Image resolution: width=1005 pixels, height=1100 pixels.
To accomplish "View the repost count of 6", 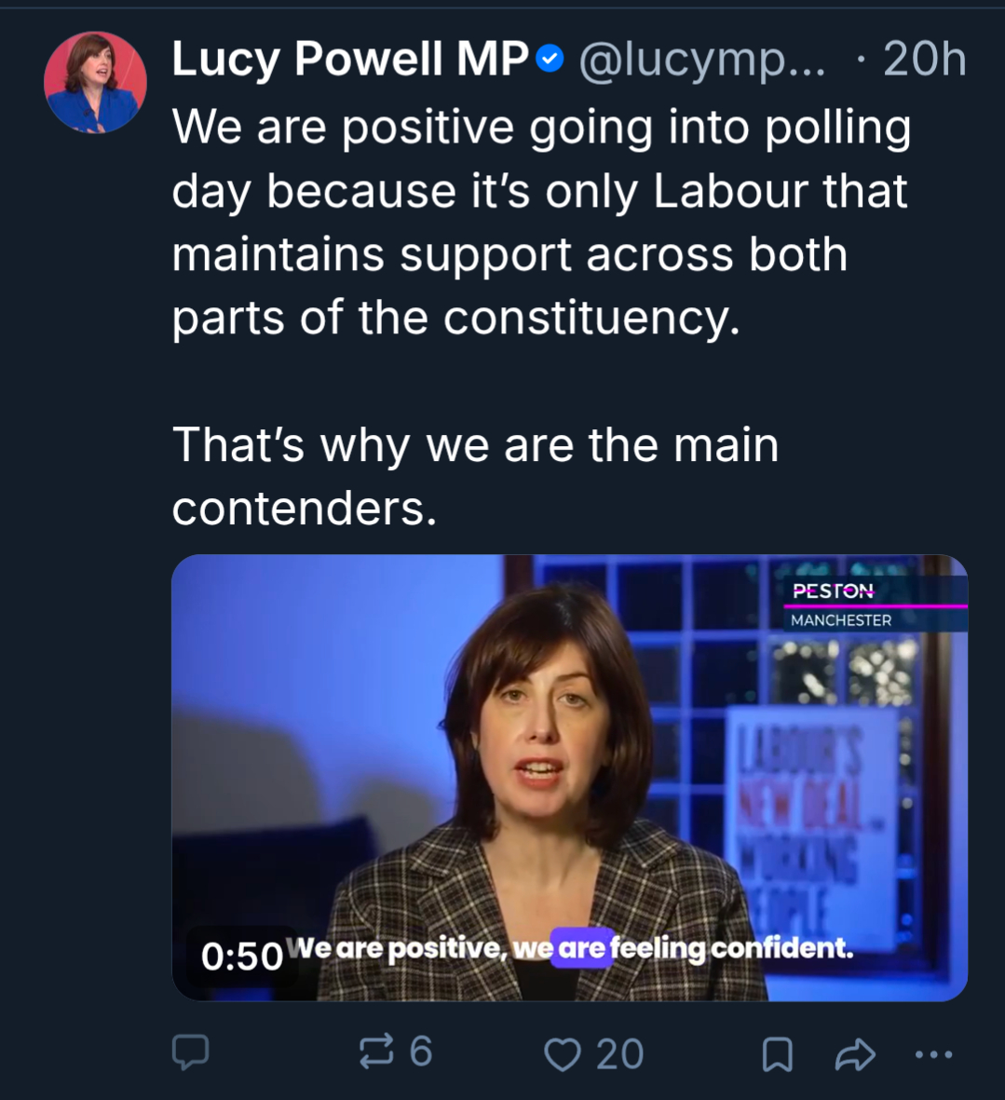I will [x=421, y=1052].
